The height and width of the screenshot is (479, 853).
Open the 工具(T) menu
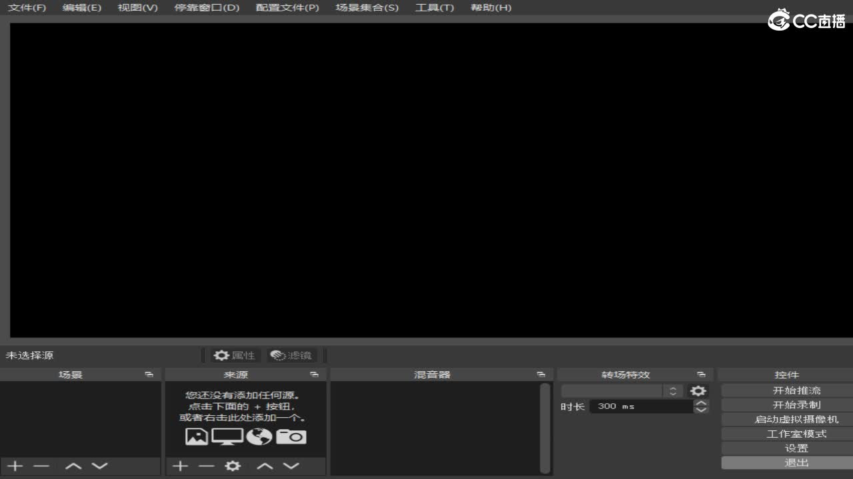click(x=434, y=7)
